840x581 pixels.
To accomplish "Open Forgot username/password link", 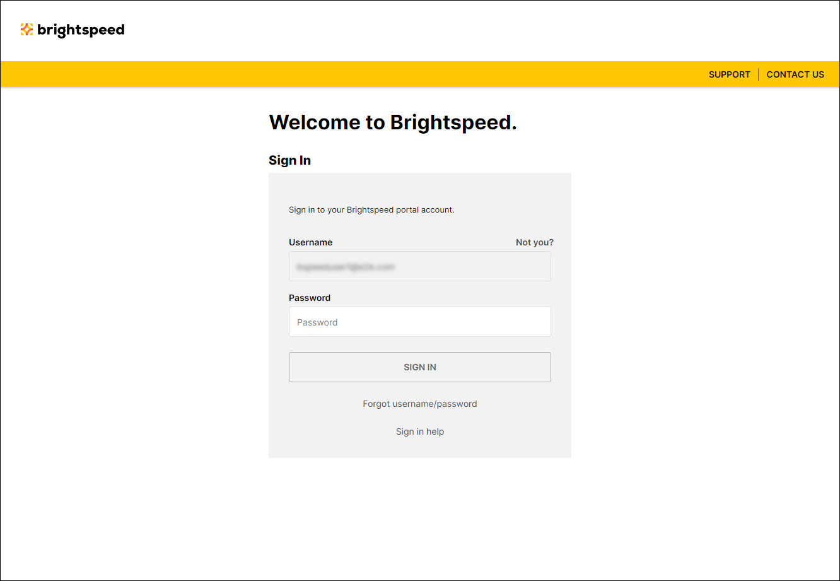I will click(420, 404).
